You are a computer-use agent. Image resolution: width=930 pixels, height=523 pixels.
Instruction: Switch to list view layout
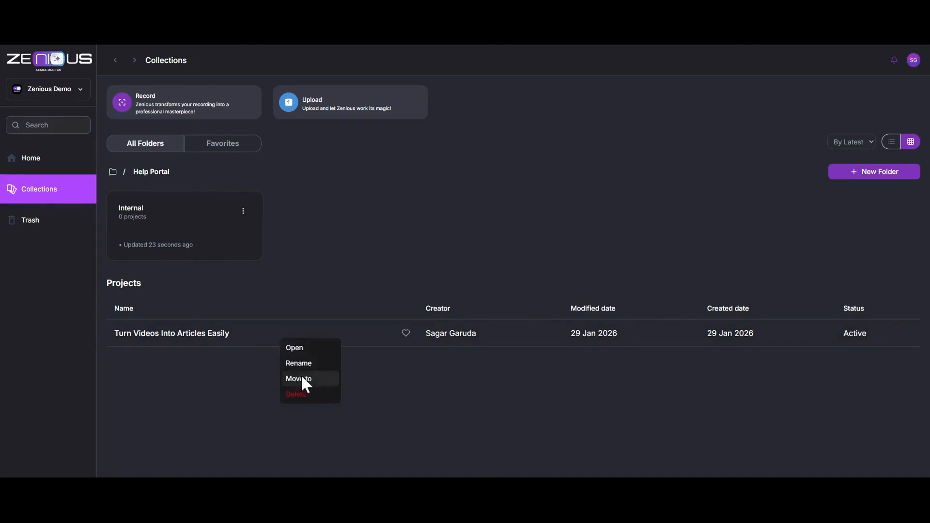(891, 141)
